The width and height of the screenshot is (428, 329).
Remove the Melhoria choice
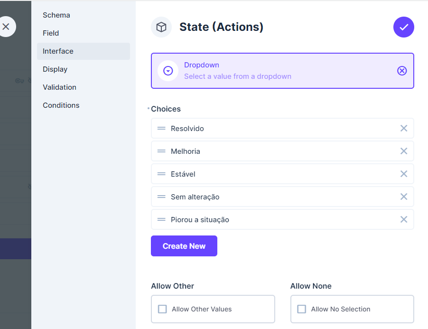coord(404,151)
